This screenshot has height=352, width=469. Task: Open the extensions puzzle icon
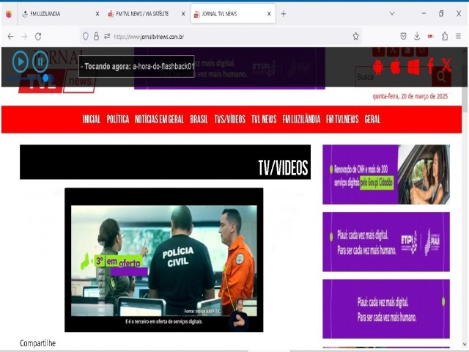[x=445, y=37]
